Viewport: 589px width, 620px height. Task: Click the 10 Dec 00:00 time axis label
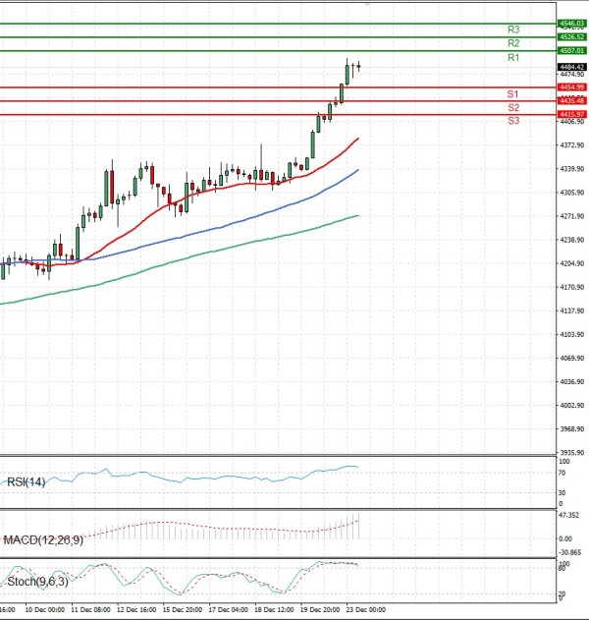44,609
